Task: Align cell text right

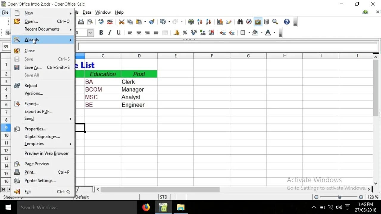Action: [x=147, y=33]
